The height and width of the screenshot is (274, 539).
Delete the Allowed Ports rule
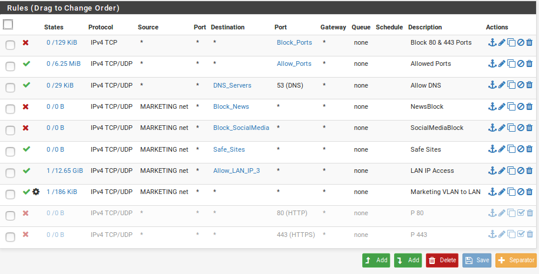pos(530,64)
